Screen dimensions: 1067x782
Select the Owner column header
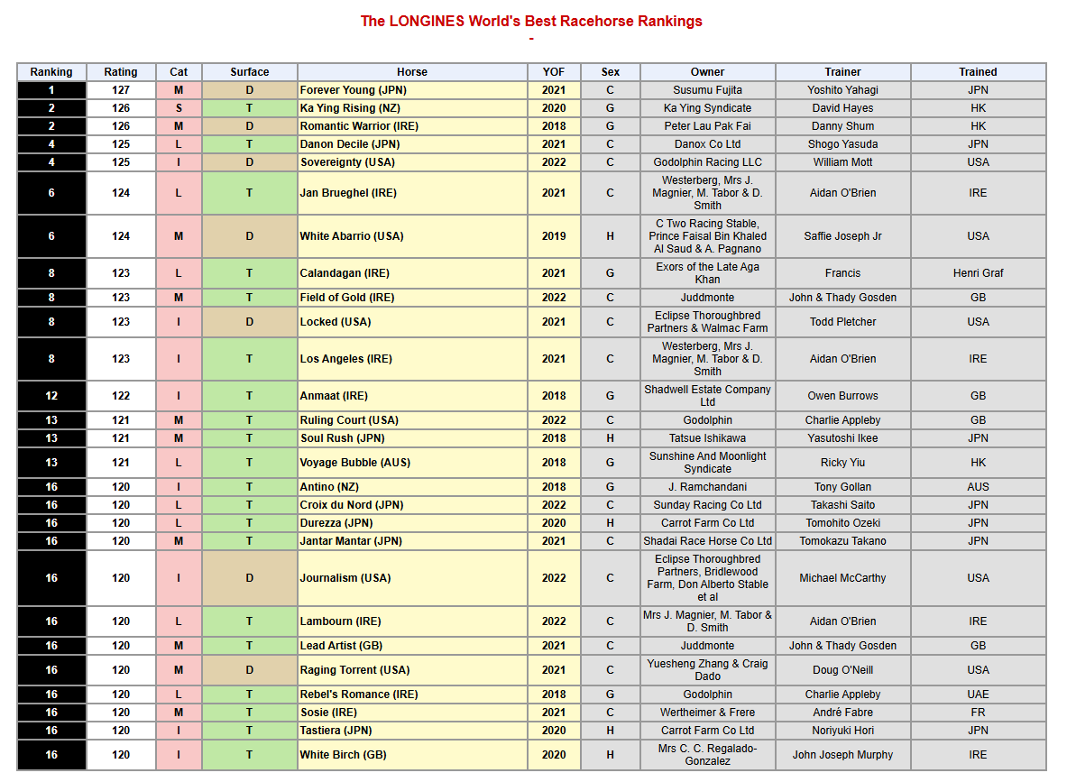click(x=708, y=72)
